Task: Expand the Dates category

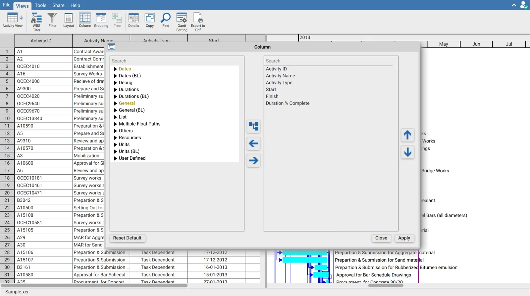Action: [x=116, y=69]
